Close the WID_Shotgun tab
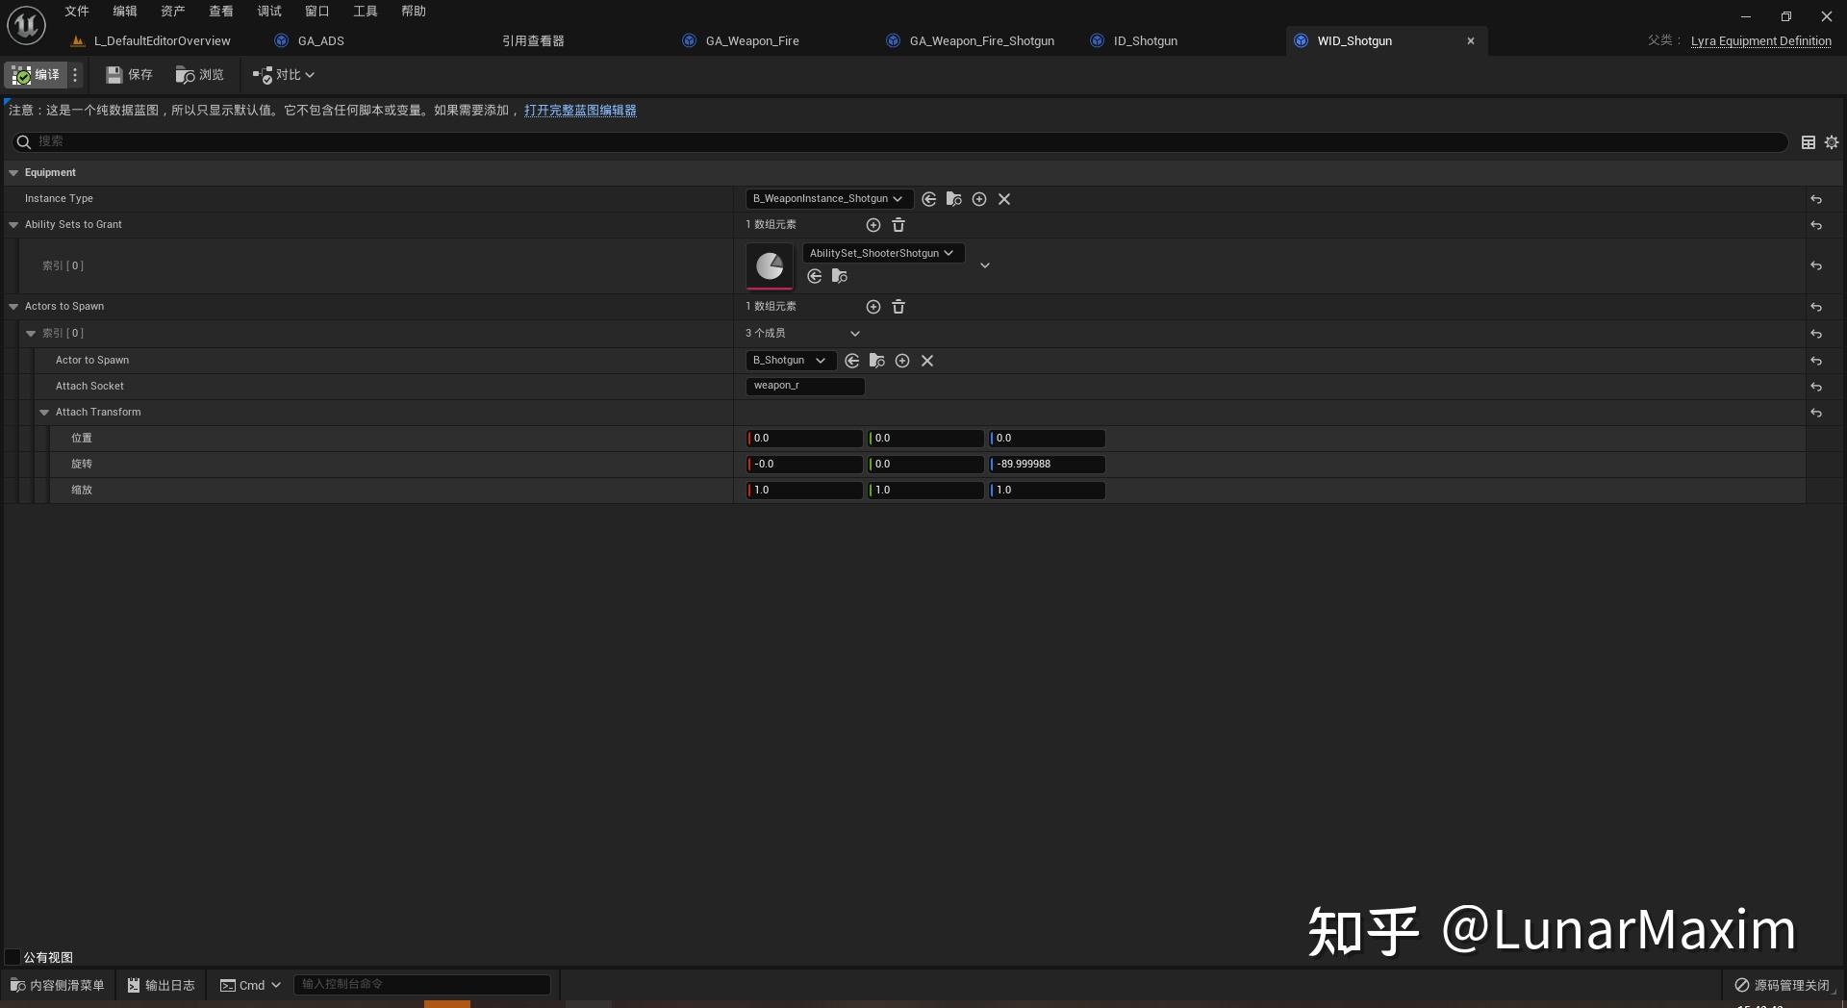Image resolution: width=1847 pixels, height=1008 pixels. [x=1470, y=41]
